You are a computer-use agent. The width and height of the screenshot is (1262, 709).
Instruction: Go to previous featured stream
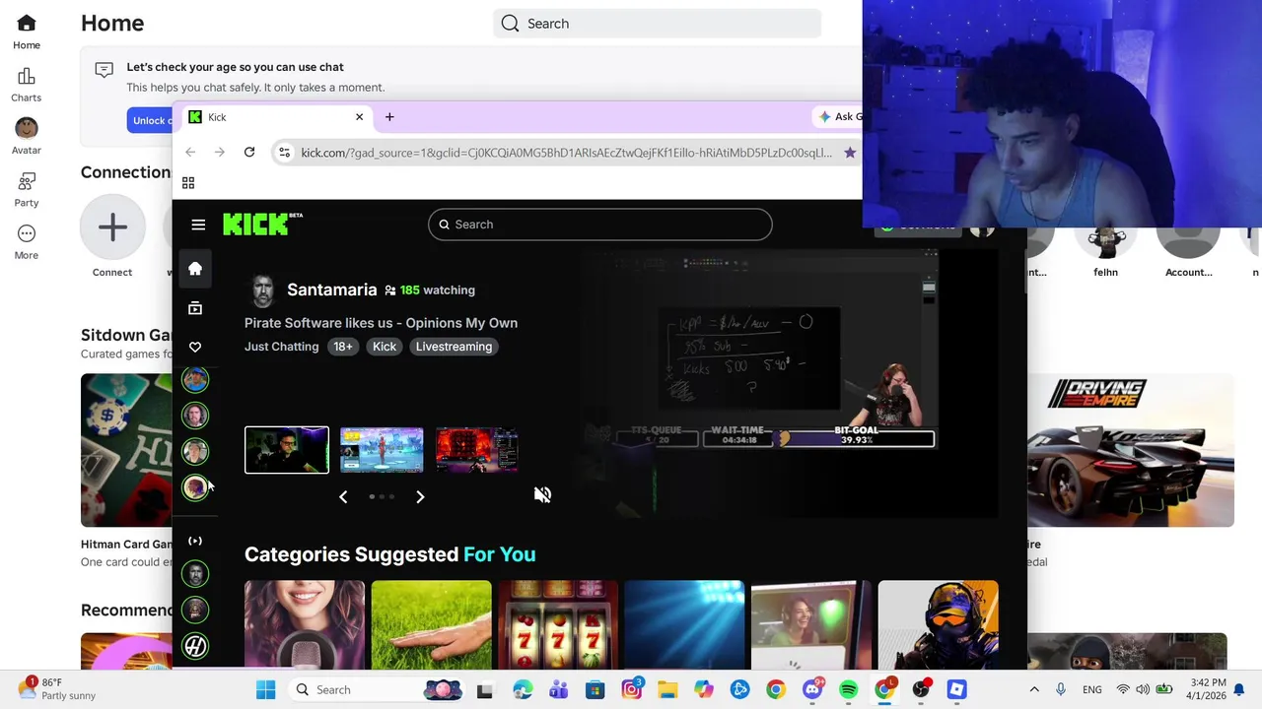pos(343,497)
